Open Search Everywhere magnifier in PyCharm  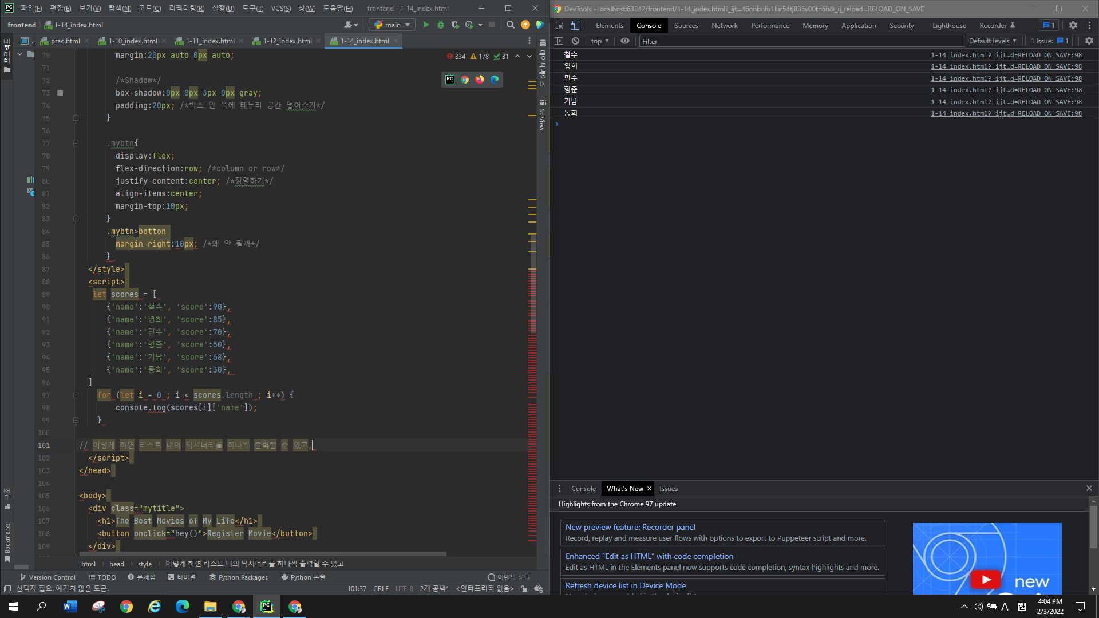coord(511,25)
